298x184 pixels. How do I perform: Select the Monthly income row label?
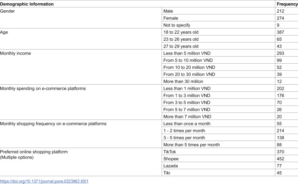tap(15, 53)
